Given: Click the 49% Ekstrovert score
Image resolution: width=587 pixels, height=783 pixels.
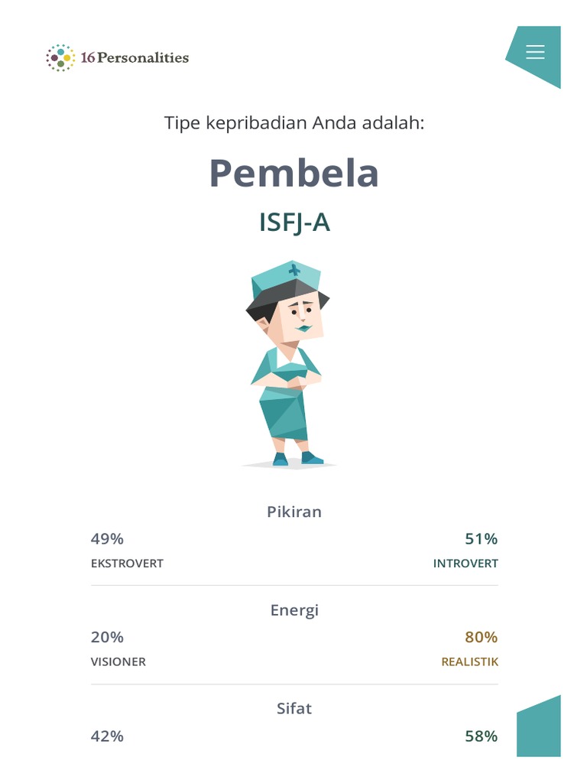Looking at the screenshot, I should pos(107,539).
